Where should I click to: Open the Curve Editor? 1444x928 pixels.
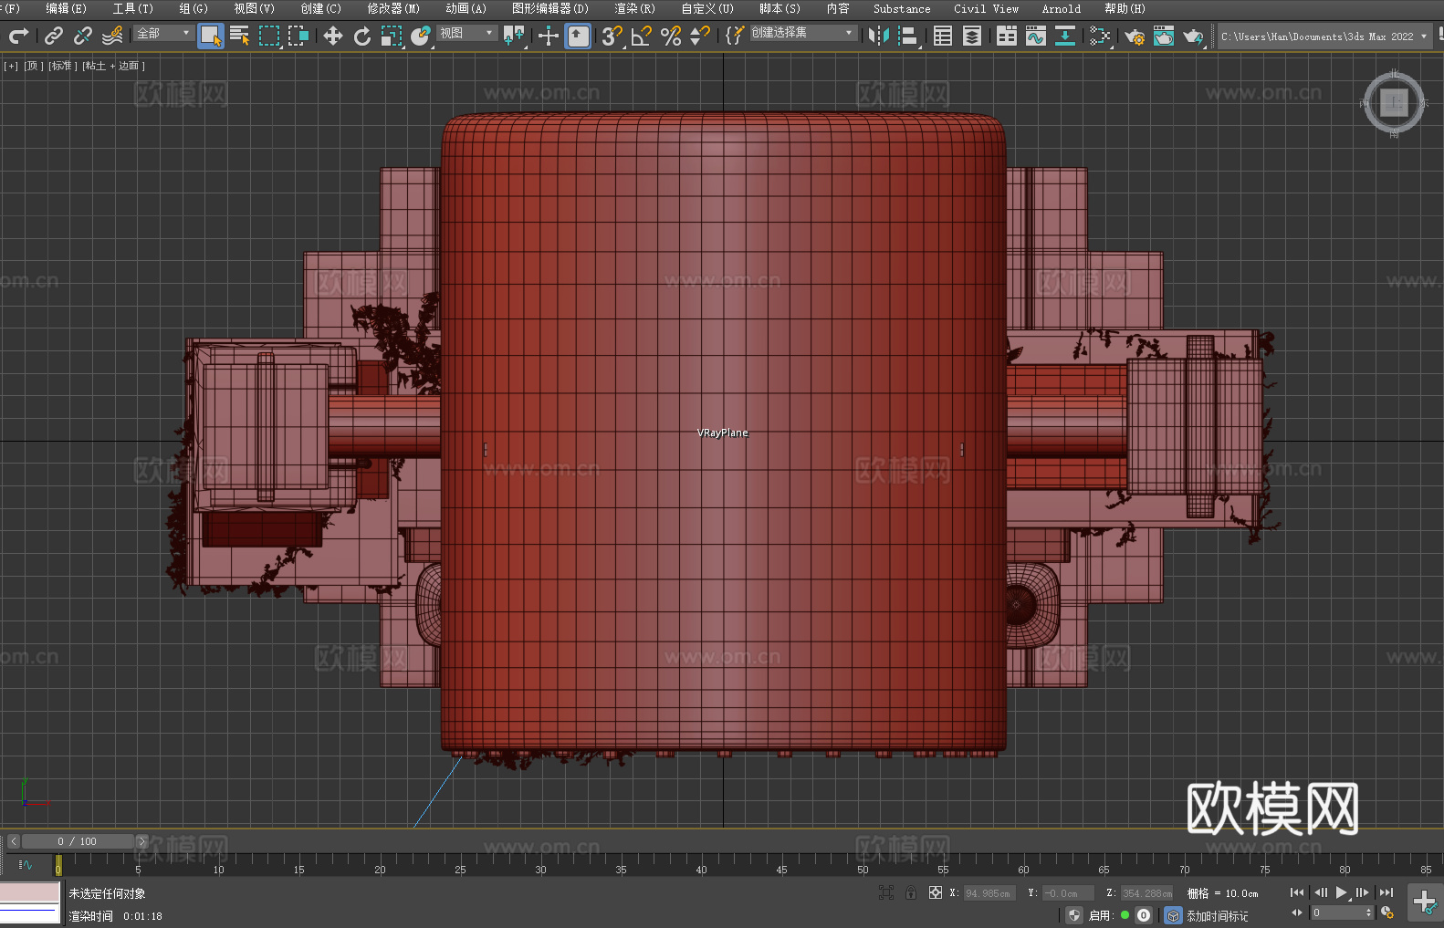tap(1035, 36)
